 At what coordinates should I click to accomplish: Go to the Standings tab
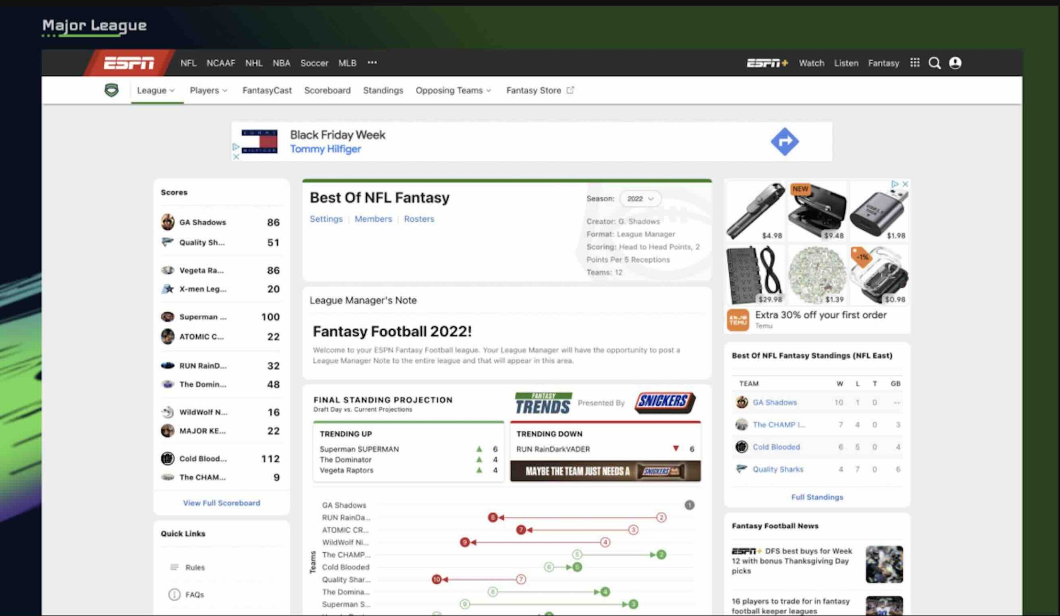click(383, 90)
